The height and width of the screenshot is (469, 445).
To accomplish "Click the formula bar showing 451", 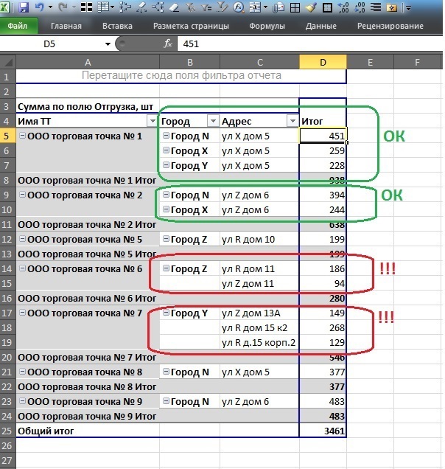I will coord(309,44).
